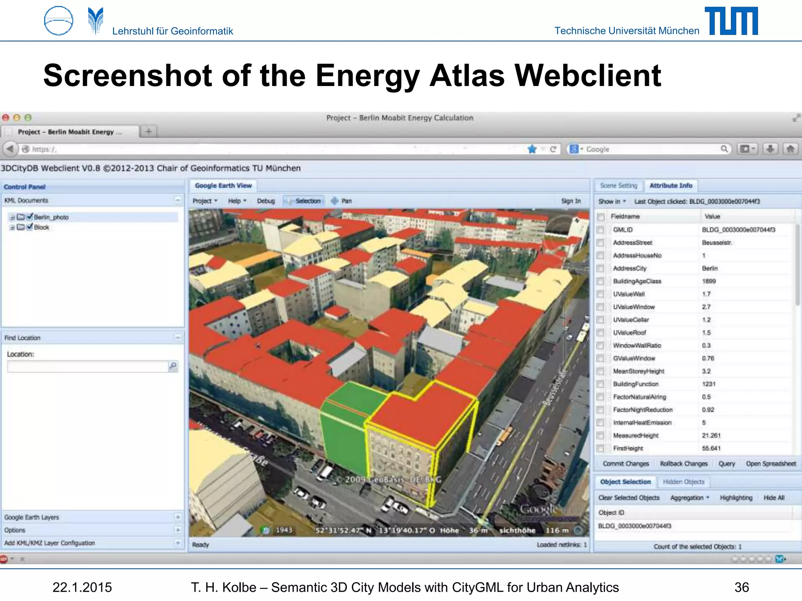Click the Query button
The height and width of the screenshot is (601, 802).
pyautogui.click(x=727, y=464)
